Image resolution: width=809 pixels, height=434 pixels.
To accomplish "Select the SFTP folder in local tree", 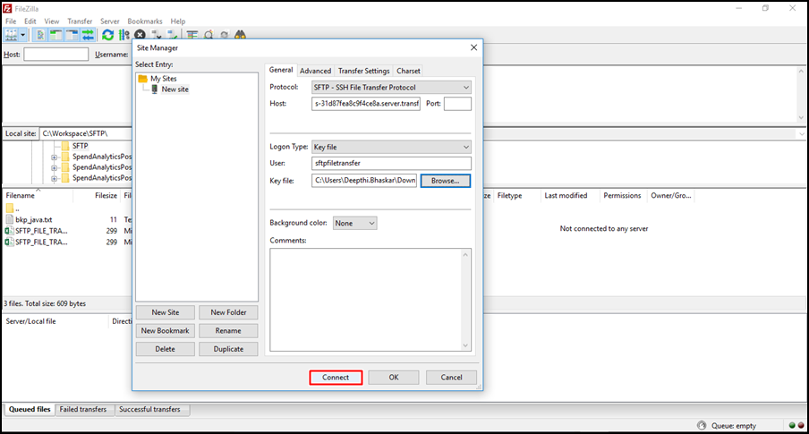I will [x=80, y=146].
